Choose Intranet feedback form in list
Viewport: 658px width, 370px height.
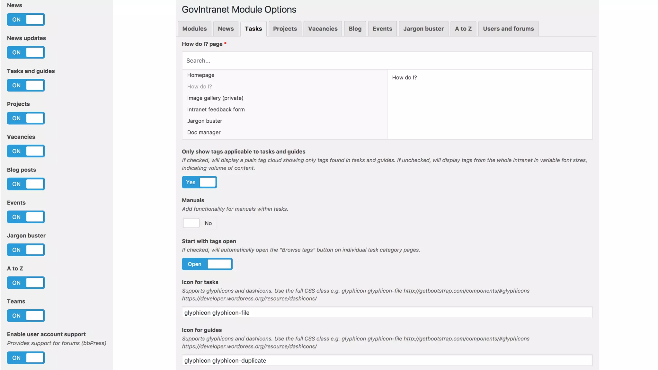[216, 110]
